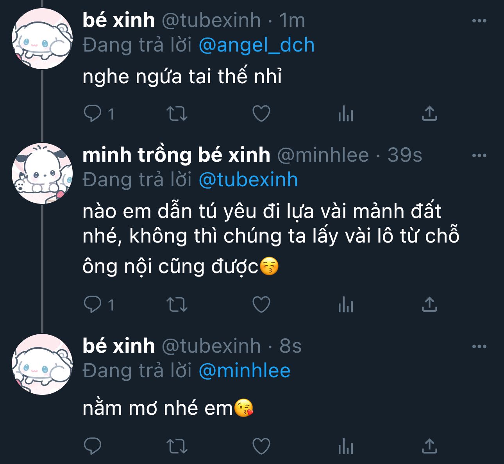504x464 pixels.
Task: Share minh trồng bé xinh's tweet
Action: pos(429,304)
